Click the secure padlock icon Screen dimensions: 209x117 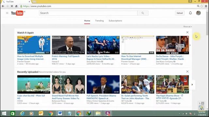coord(21,6)
